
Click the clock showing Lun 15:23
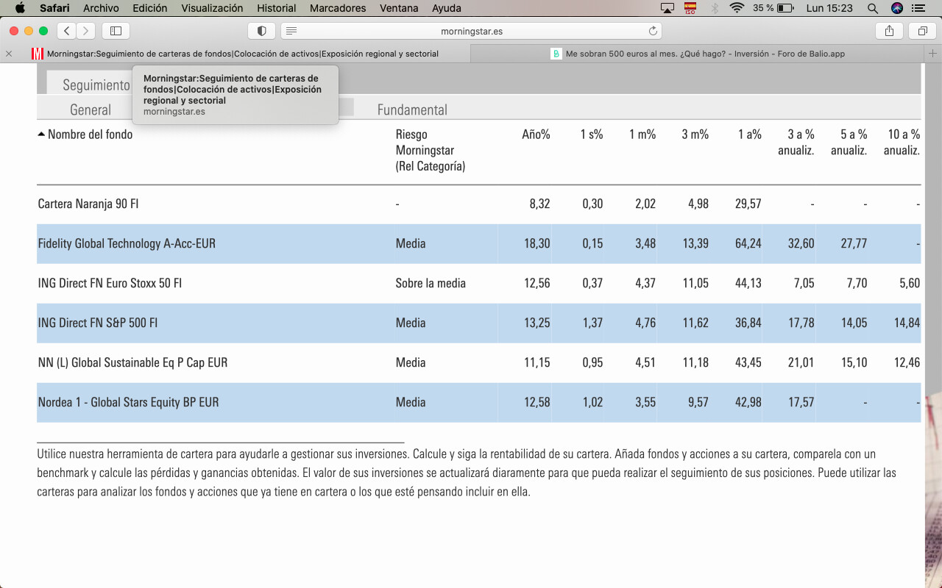[x=829, y=8]
